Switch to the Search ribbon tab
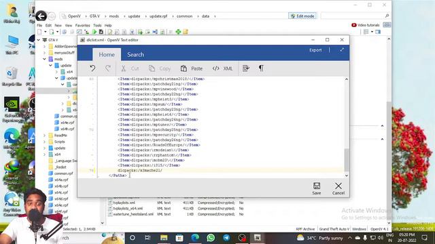The width and height of the screenshot is (435, 244). (135, 54)
